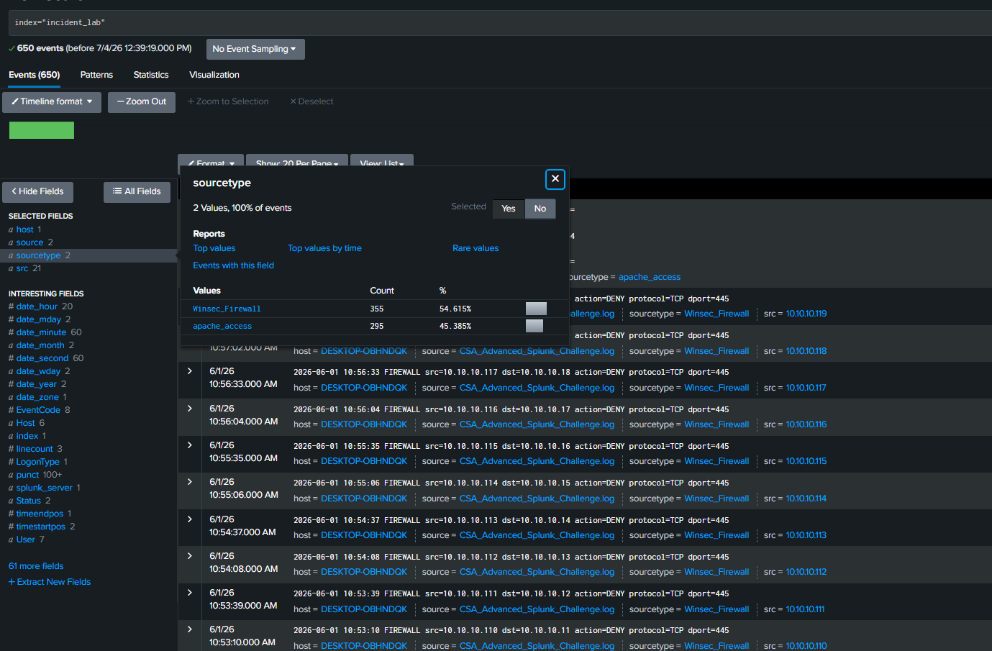The image size is (992, 651).
Task: Expand the 10:54:08 event row
Action: pyautogui.click(x=190, y=556)
